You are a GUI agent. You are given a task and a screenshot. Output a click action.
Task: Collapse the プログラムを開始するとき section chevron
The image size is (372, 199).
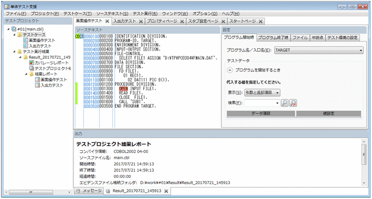(230, 70)
